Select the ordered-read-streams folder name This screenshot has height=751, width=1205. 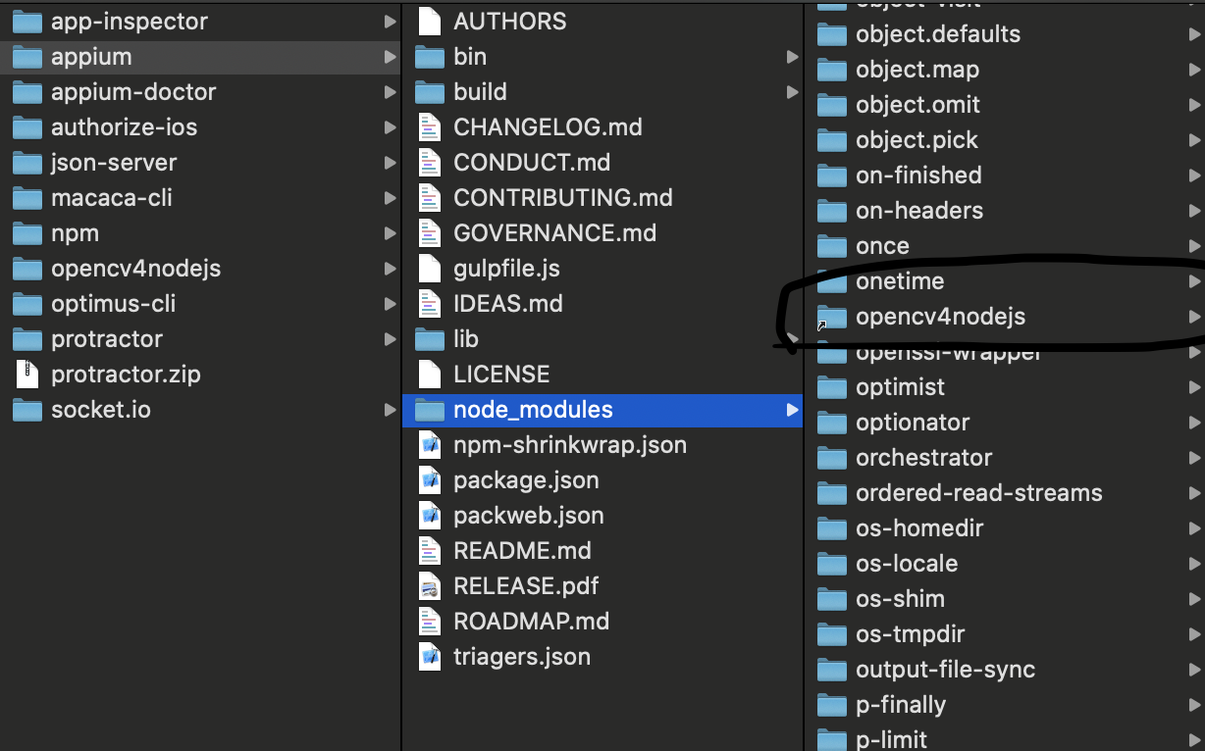pos(979,493)
